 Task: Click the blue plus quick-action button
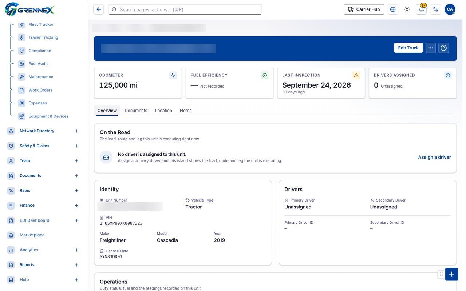point(452,274)
